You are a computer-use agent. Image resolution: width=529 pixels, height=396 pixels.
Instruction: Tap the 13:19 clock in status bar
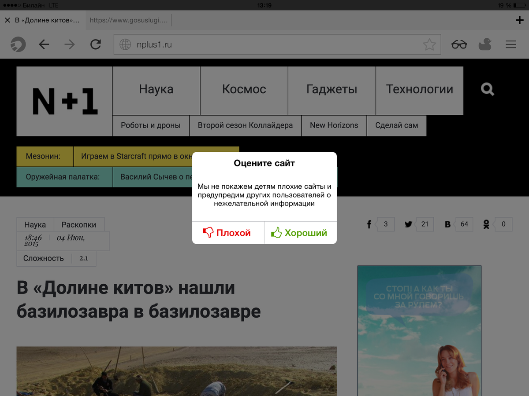264,5
